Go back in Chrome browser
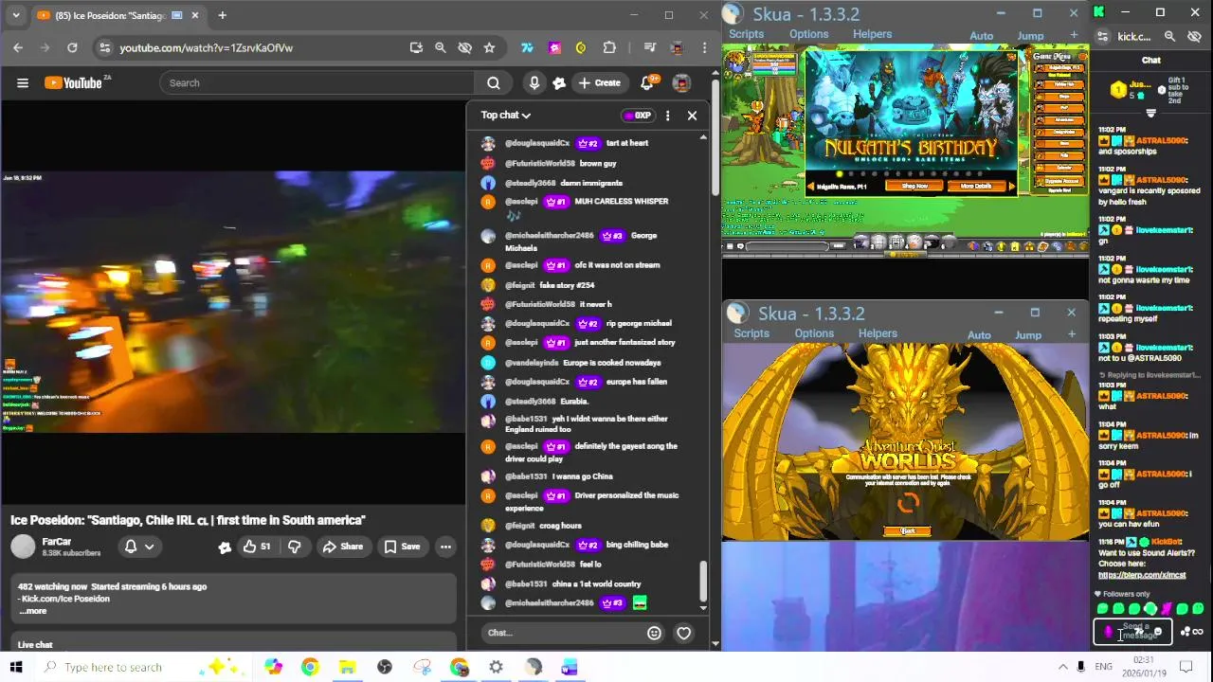The image size is (1213, 682). click(18, 47)
